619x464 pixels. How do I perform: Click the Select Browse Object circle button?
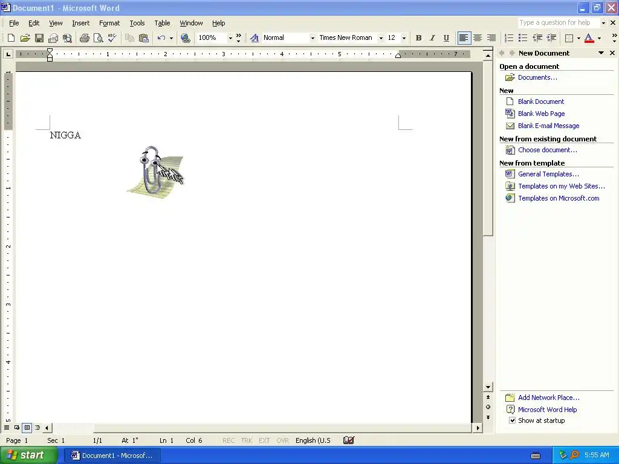pyautogui.click(x=488, y=407)
